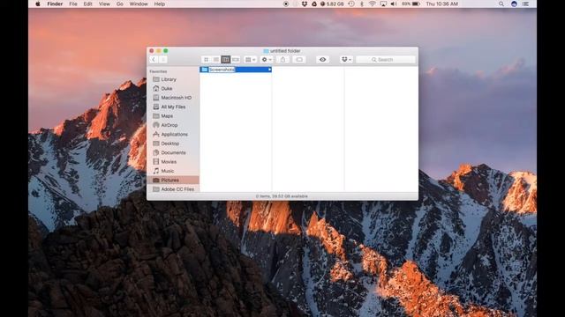
Task: Expand the Screenshots folder arrow
Action: click(269, 70)
